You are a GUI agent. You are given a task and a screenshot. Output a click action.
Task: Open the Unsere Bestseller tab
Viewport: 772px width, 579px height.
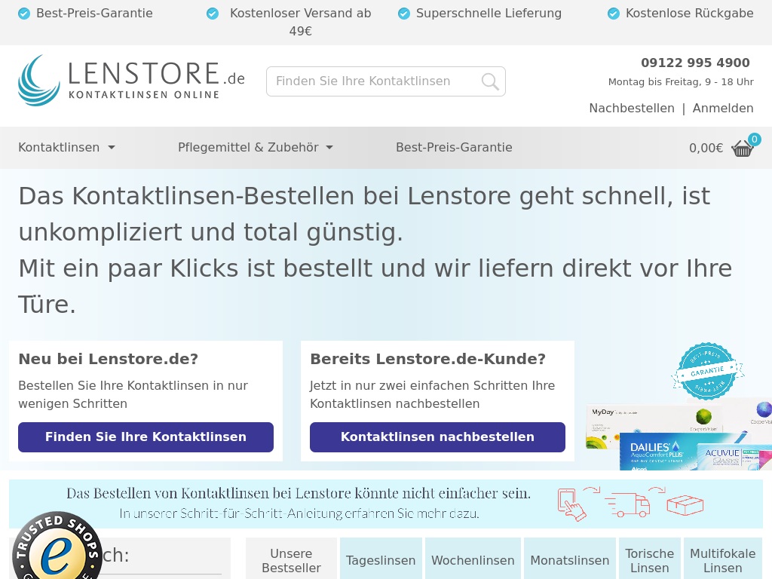click(x=291, y=560)
